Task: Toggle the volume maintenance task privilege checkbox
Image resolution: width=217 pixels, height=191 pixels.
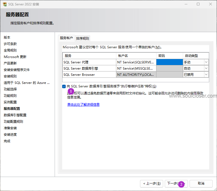Action: (64, 87)
